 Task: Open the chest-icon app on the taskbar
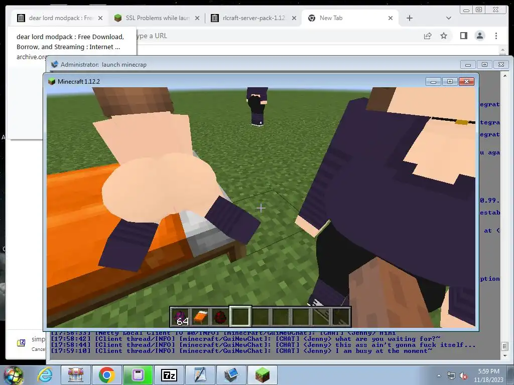pos(76,375)
